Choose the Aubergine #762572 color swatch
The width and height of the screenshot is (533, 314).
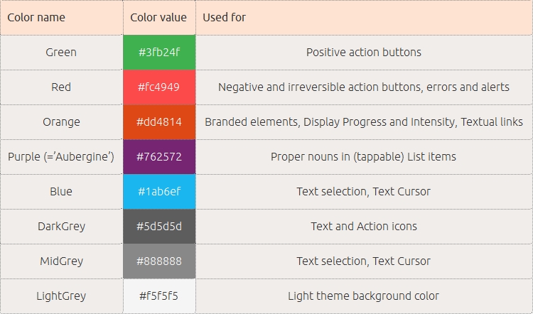pos(159,157)
